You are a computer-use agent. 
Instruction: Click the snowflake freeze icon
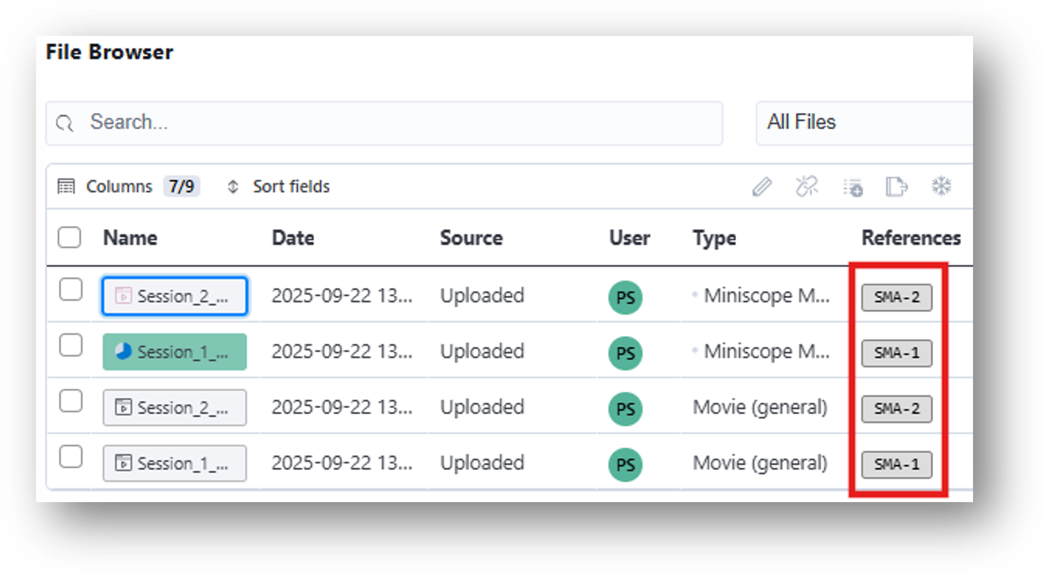(942, 186)
